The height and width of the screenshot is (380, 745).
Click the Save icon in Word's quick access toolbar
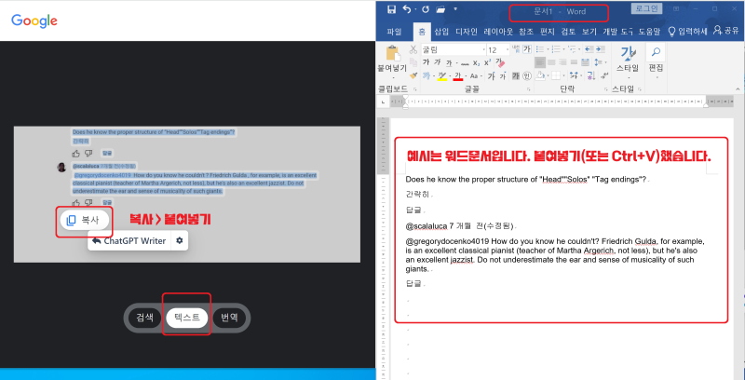pyautogui.click(x=391, y=9)
